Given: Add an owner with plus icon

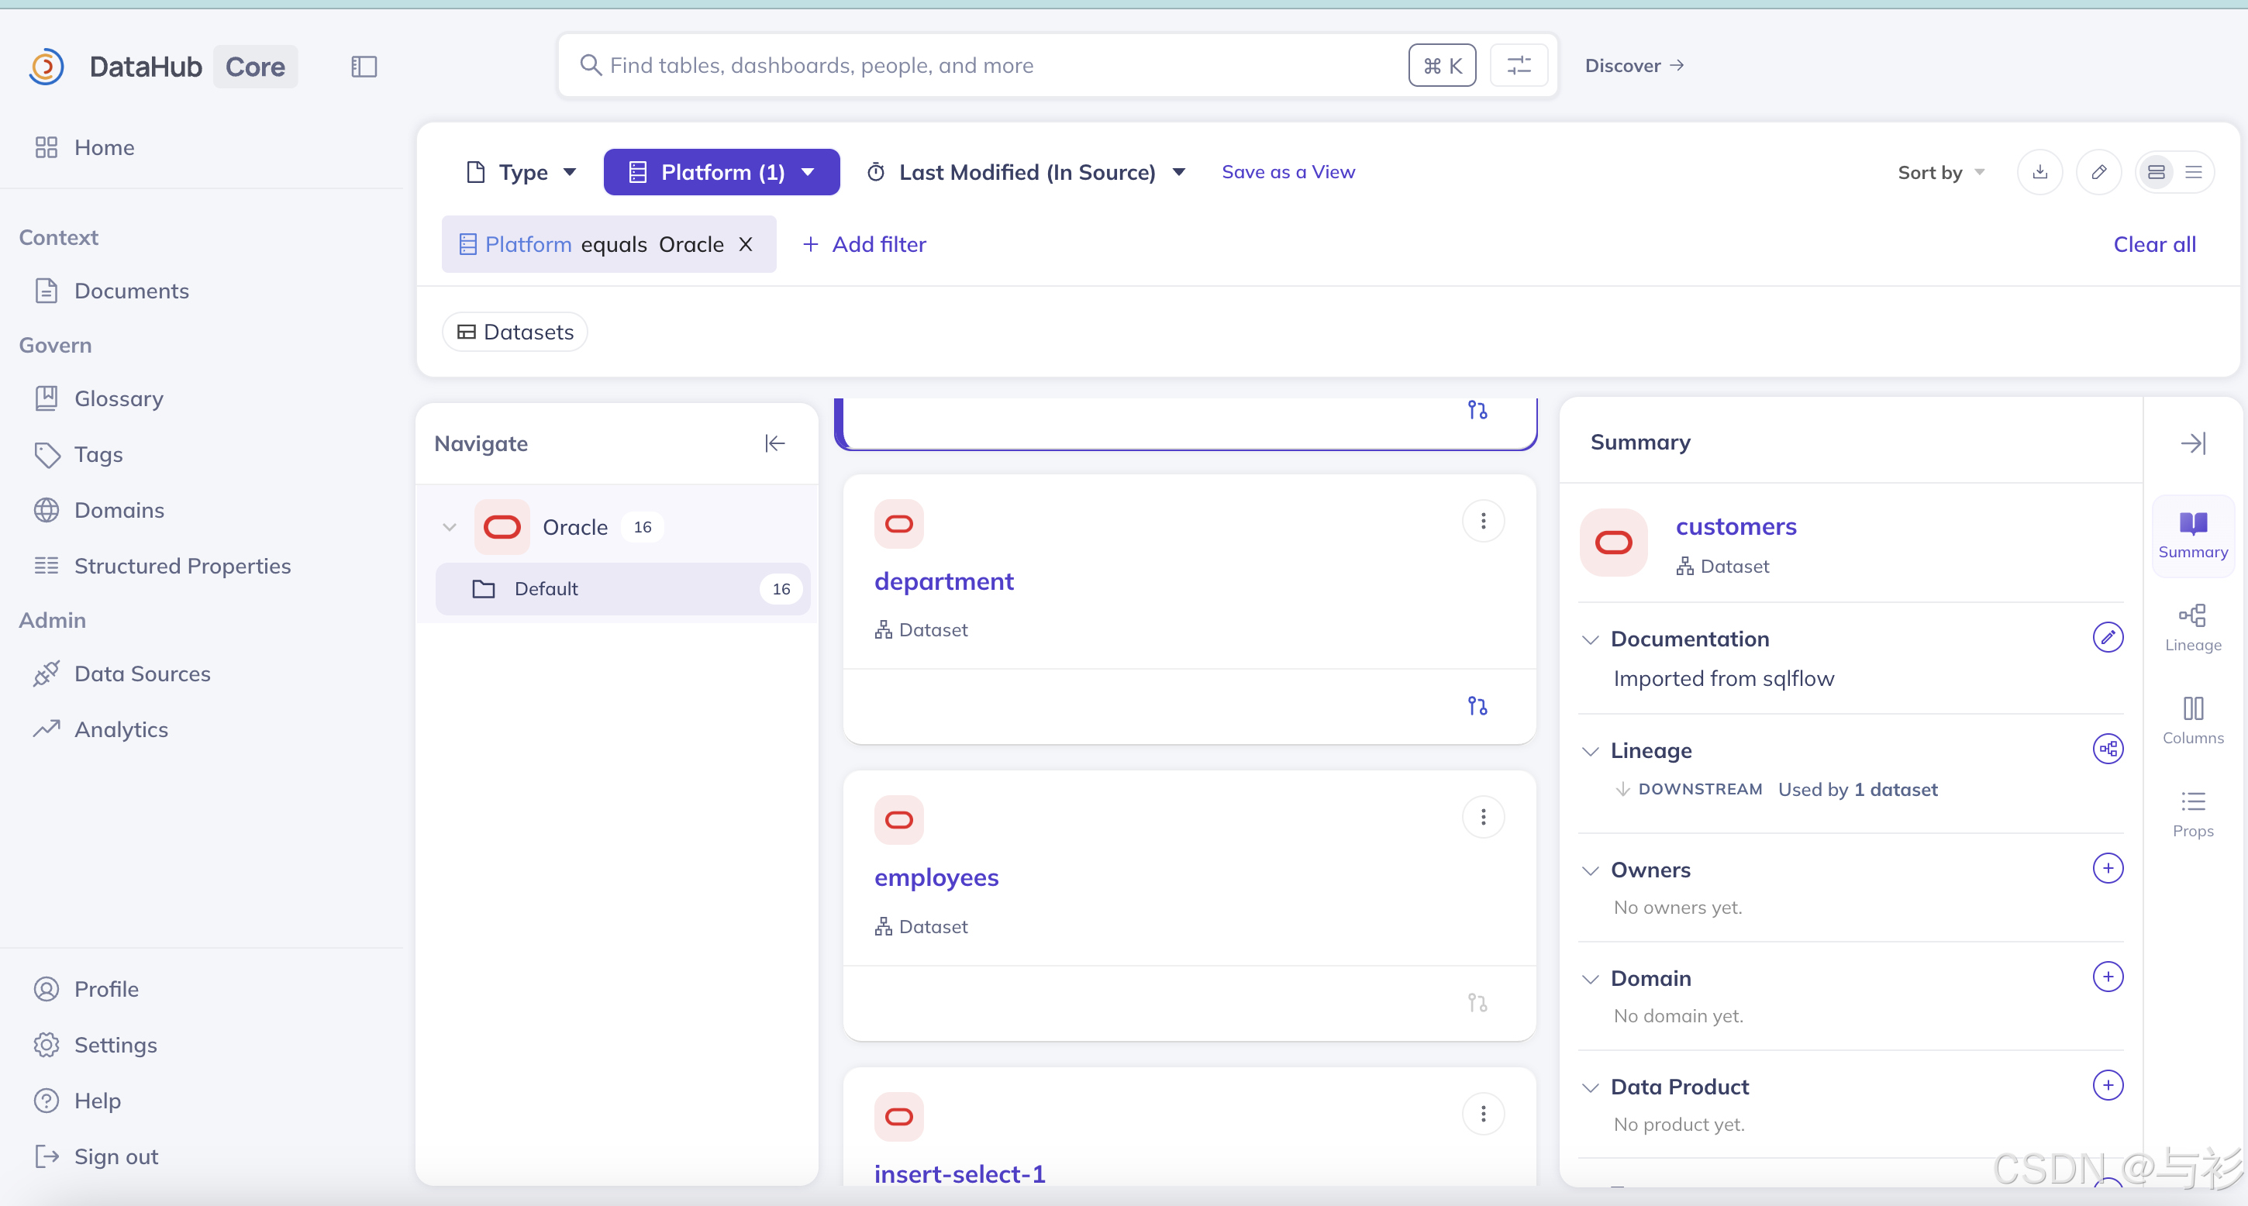Looking at the screenshot, I should [2108, 868].
